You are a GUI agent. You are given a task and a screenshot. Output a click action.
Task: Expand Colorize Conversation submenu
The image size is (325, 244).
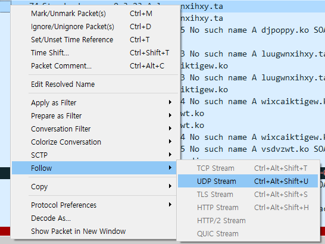coord(94,142)
